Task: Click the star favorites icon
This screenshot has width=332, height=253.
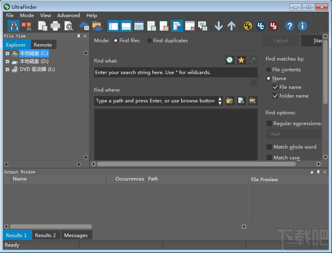Action: click(x=241, y=60)
